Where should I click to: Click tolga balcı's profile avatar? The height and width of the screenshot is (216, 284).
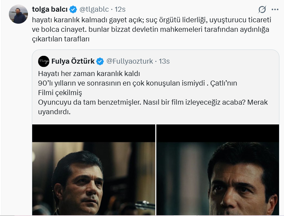(x=20, y=14)
